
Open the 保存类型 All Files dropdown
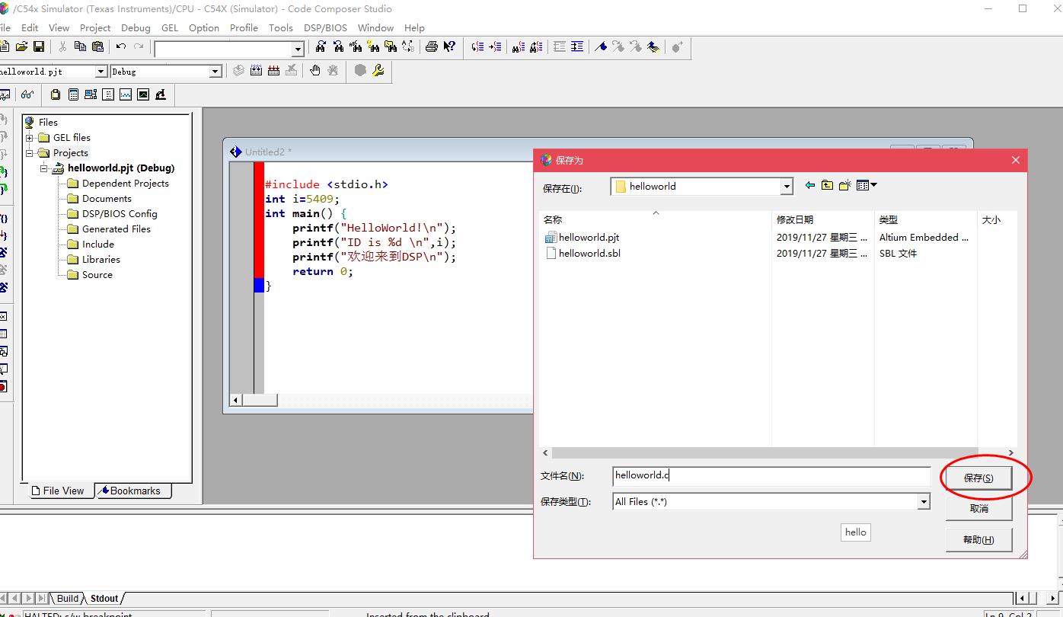point(924,501)
